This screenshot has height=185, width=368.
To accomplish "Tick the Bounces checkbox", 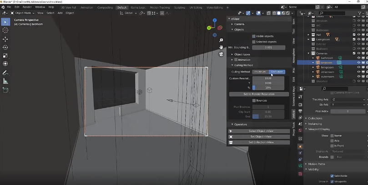I will click(254, 100).
